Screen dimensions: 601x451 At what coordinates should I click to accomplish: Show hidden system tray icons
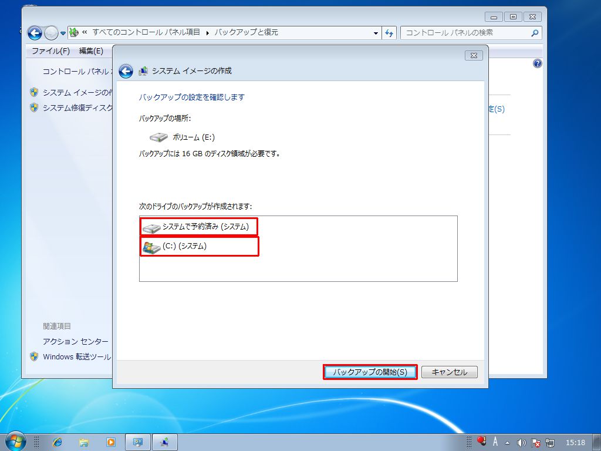tap(508, 443)
